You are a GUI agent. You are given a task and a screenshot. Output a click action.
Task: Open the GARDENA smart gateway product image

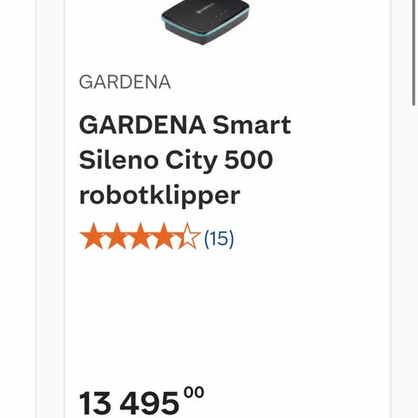[206, 21]
